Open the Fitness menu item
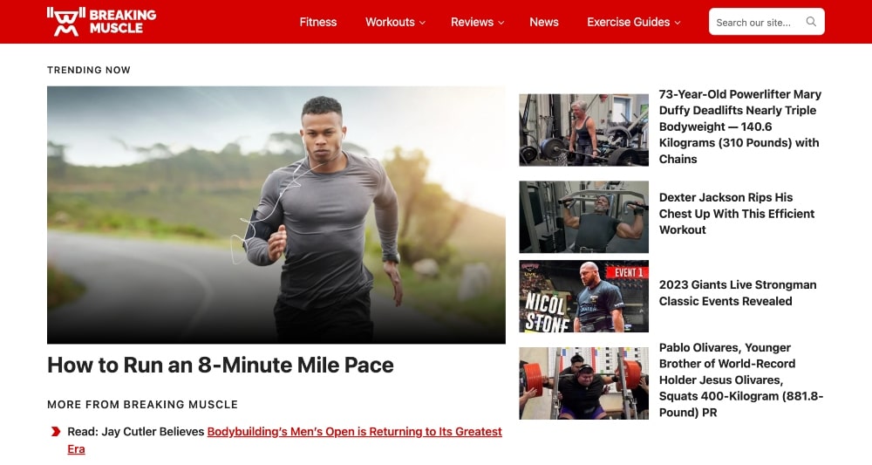Screen dimensions: 872x465 [318, 23]
